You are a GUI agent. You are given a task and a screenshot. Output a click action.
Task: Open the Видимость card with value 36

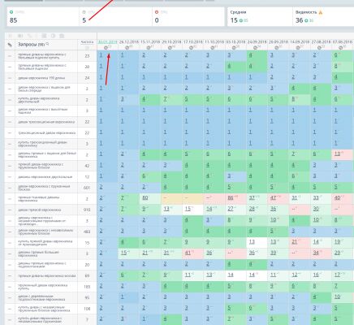pos(323,17)
